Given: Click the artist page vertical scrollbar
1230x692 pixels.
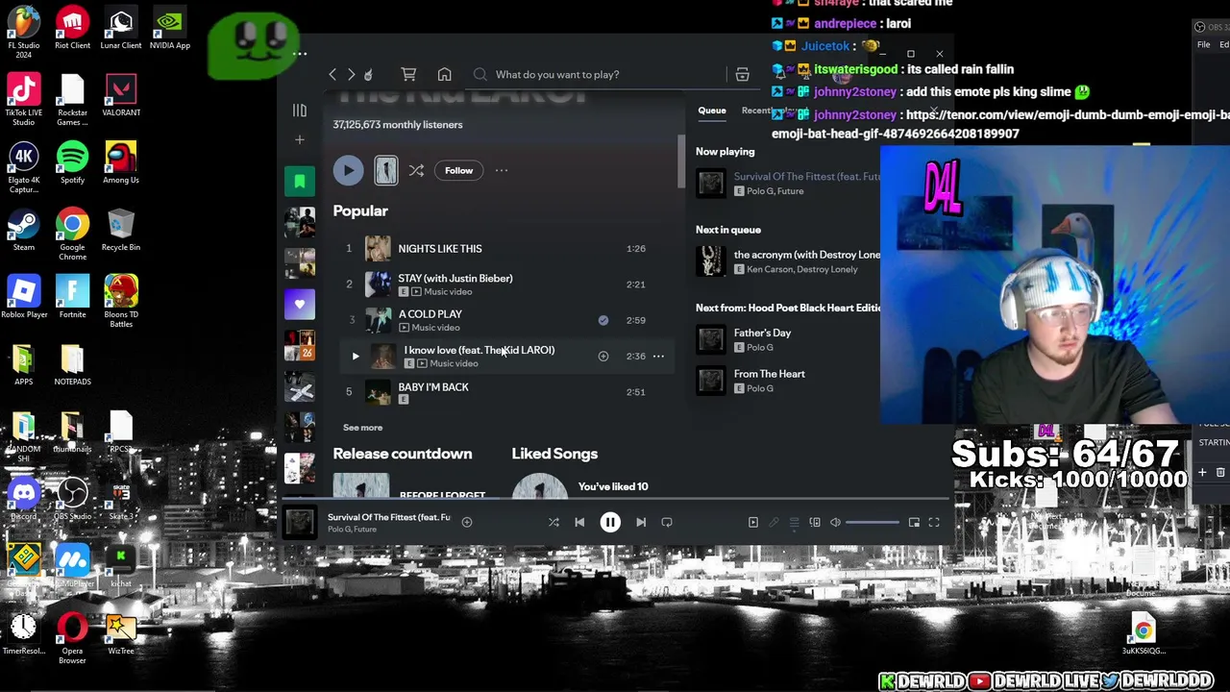Looking at the screenshot, I should pyautogui.click(x=681, y=161).
